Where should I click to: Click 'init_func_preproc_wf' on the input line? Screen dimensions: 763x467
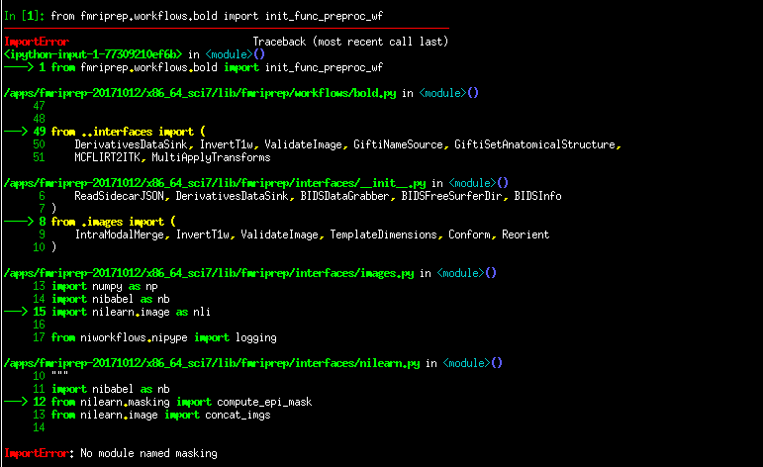pyautogui.click(x=324, y=16)
